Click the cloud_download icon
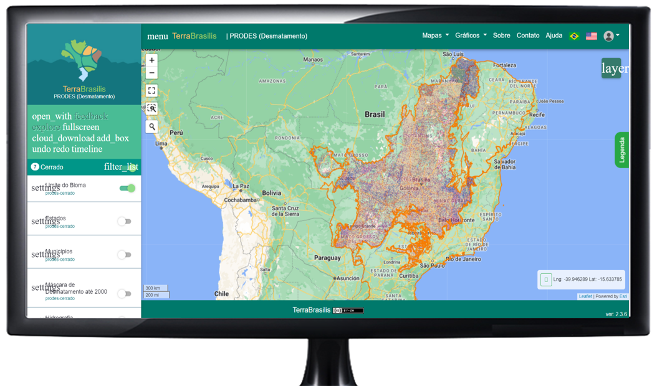 coord(64,138)
